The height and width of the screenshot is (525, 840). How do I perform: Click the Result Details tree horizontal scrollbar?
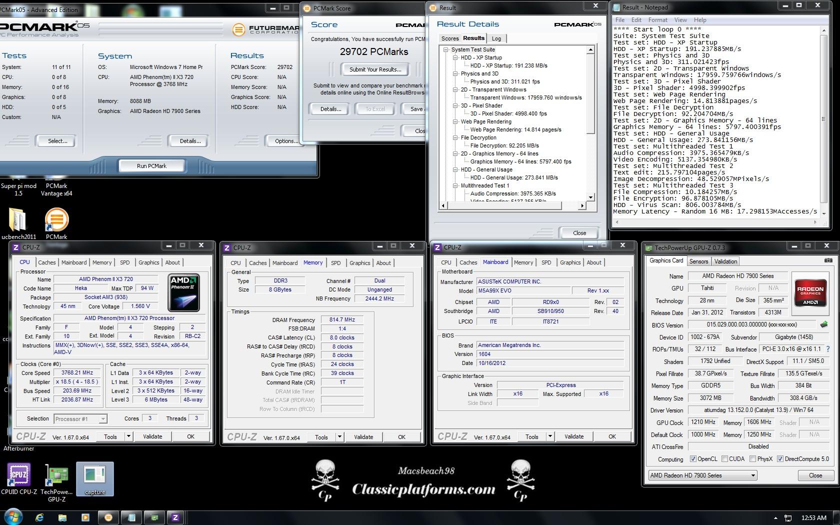point(512,205)
